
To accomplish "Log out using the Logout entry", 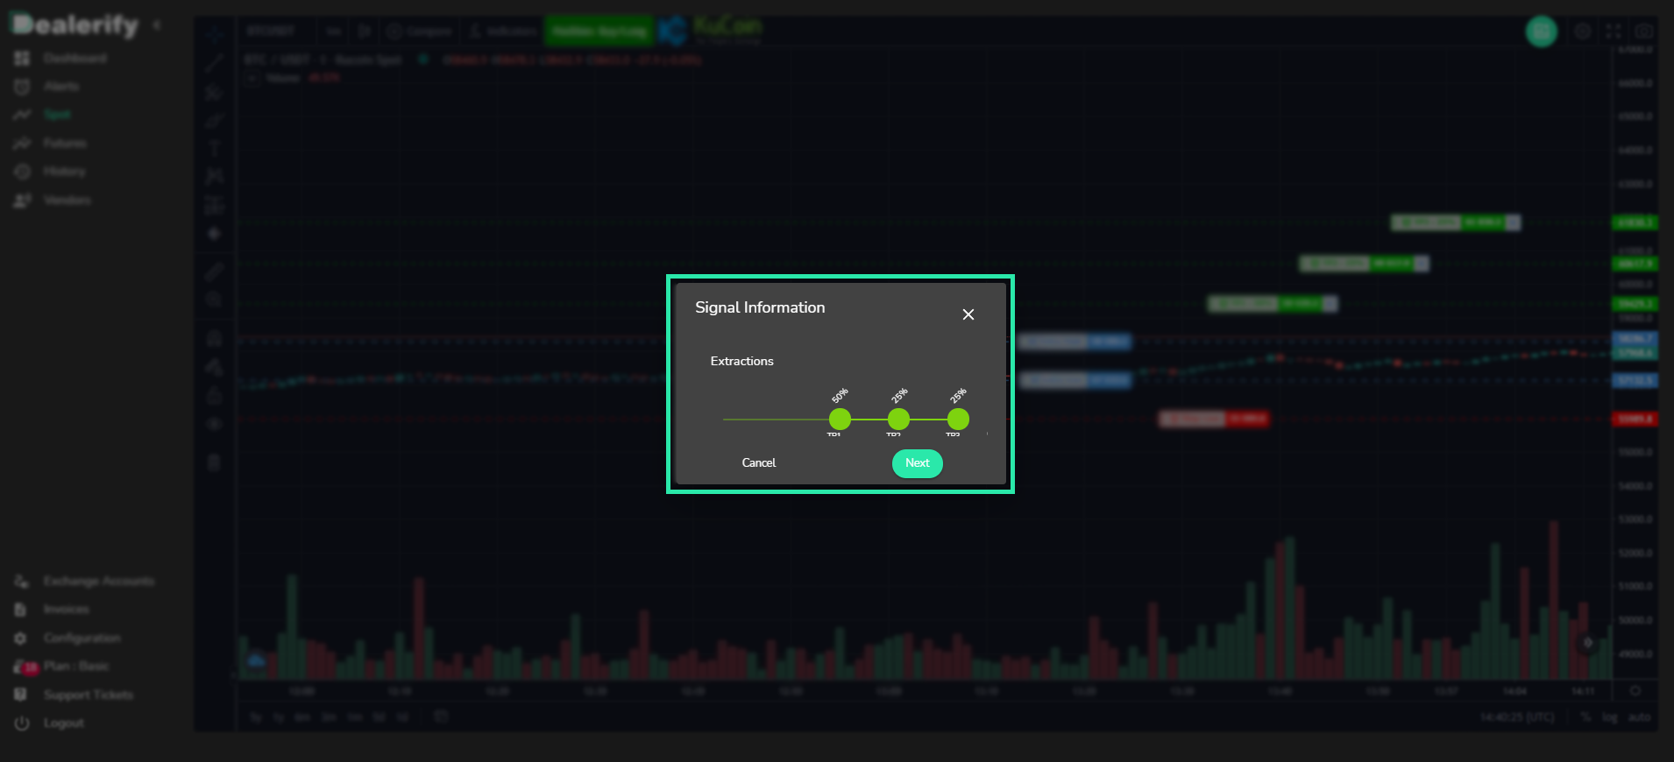I will pos(64,723).
